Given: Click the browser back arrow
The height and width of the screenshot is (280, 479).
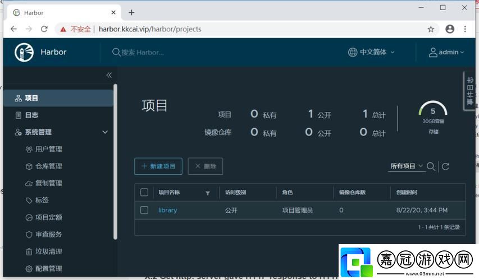Looking at the screenshot, I should tap(13, 29).
